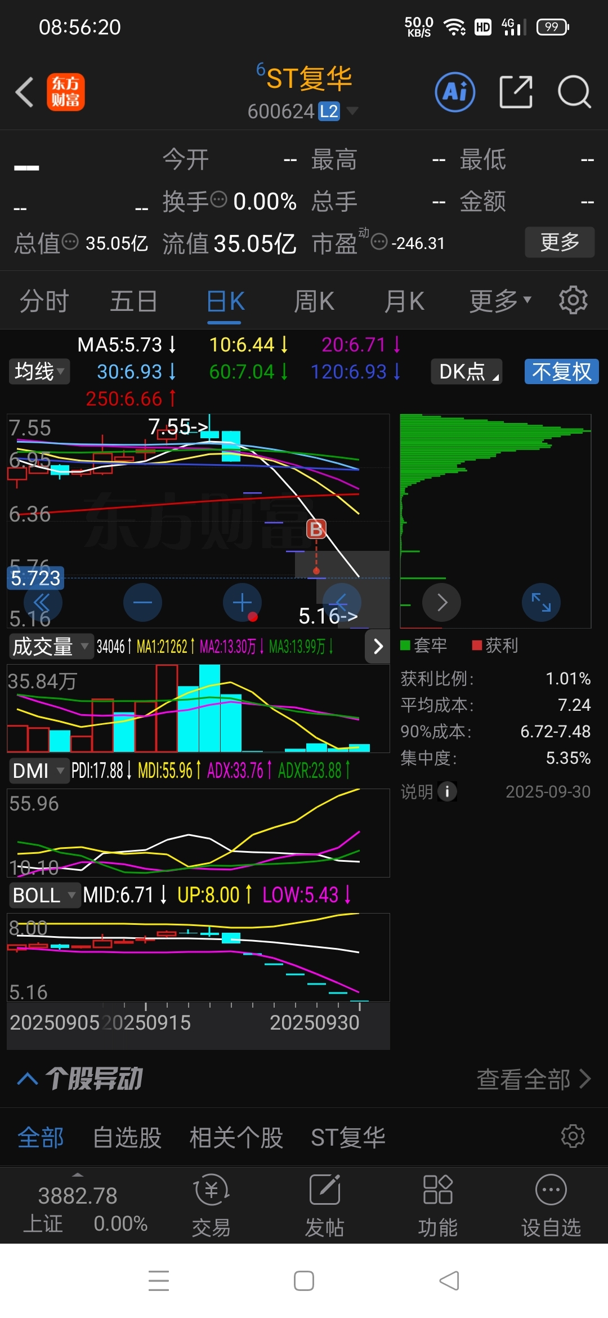
Task: Select ST复华 filter tab
Action: (348, 1137)
